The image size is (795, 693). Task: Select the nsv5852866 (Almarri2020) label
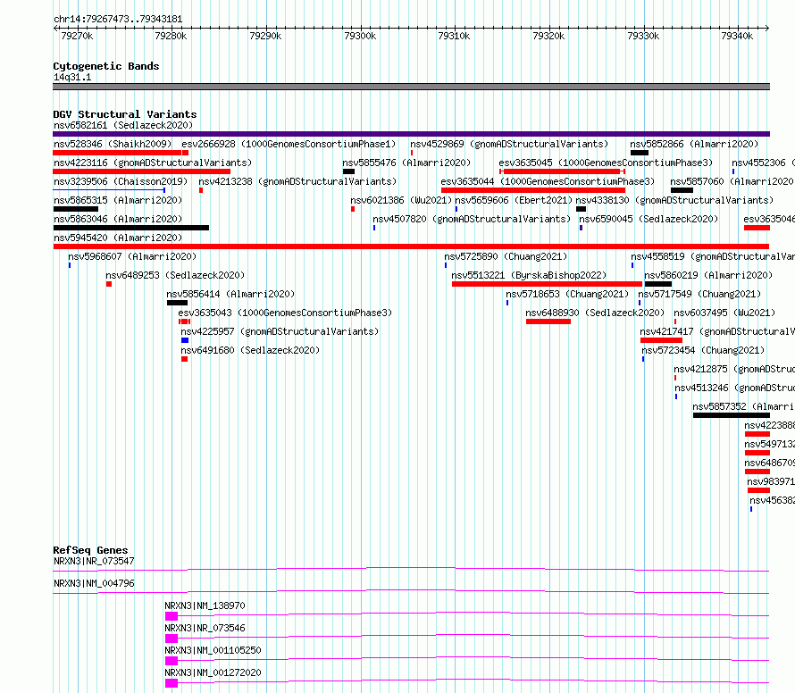694,144
